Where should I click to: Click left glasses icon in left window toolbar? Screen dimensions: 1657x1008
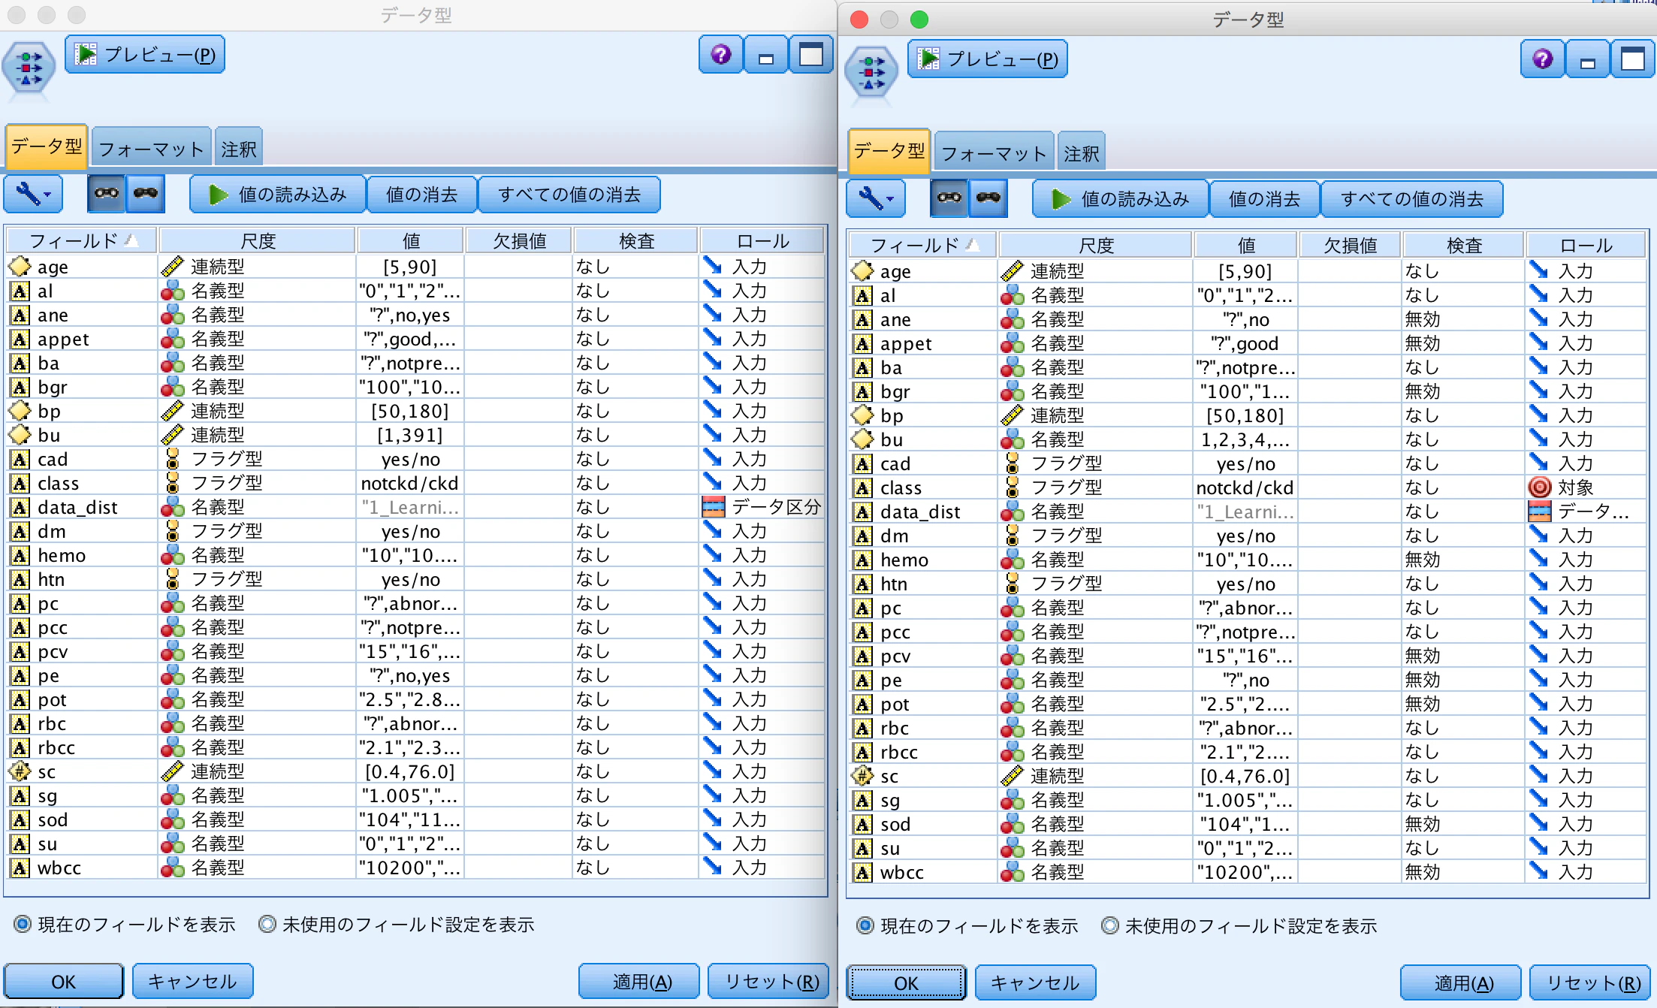107,194
